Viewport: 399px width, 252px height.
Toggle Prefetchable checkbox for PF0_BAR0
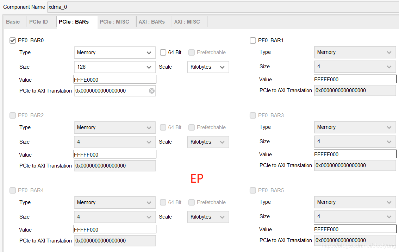click(192, 52)
